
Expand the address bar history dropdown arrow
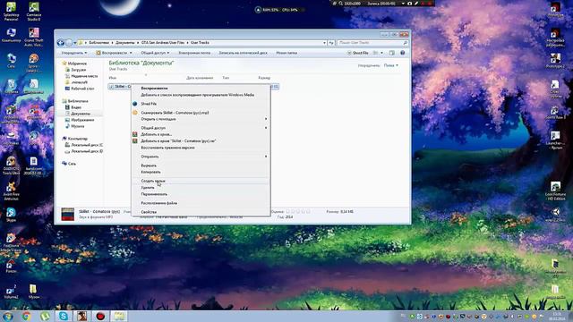(324, 43)
